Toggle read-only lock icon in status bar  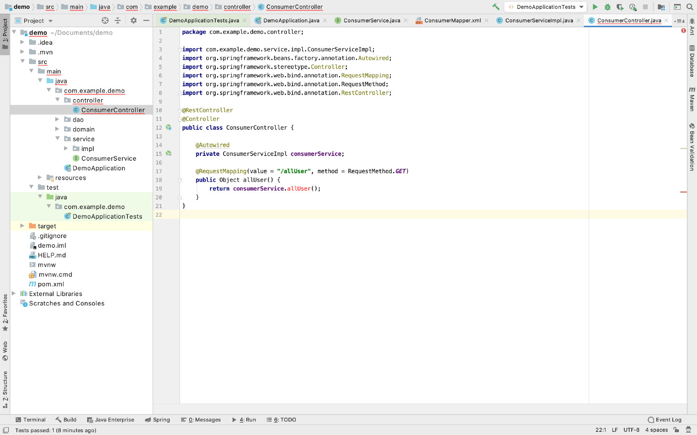tap(676, 430)
